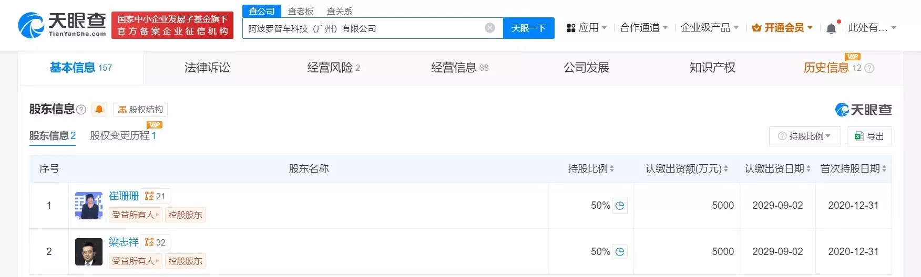Open shareholder link 崔珊珊

click(x=124, y=196)
